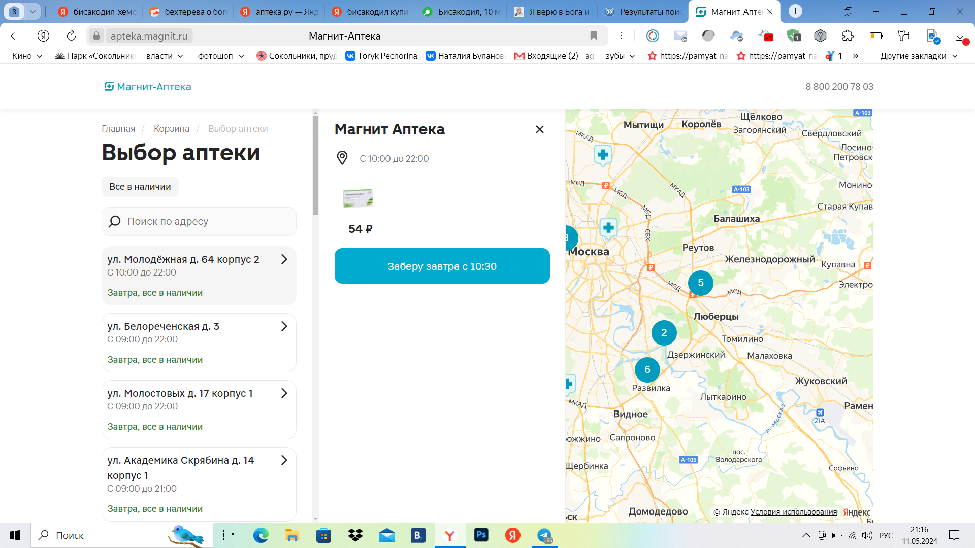This screenshot has height=548, width=975.
Task: Expand the фотошоп bookmarks folder
Action: tap(221, 56)
